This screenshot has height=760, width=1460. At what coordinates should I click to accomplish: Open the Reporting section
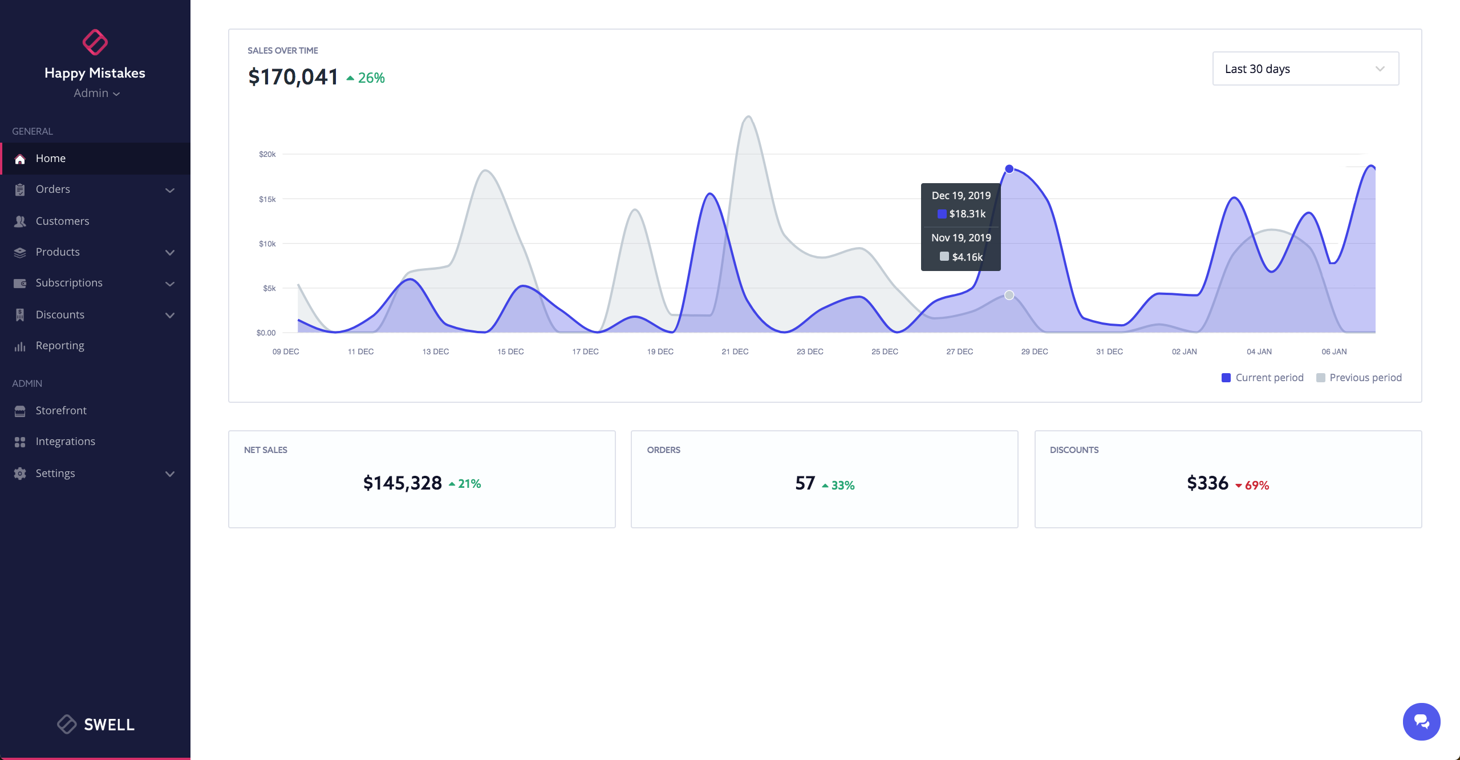coord(60,345)
